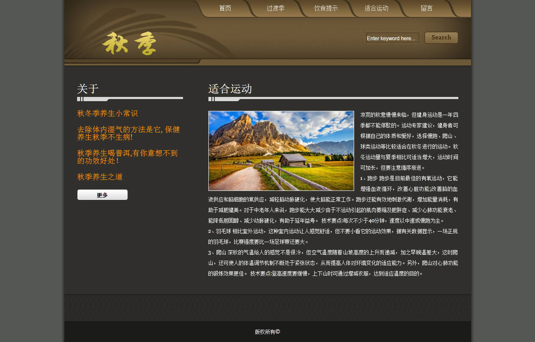Select the 适合运动 navigation tab

[376, 8]
